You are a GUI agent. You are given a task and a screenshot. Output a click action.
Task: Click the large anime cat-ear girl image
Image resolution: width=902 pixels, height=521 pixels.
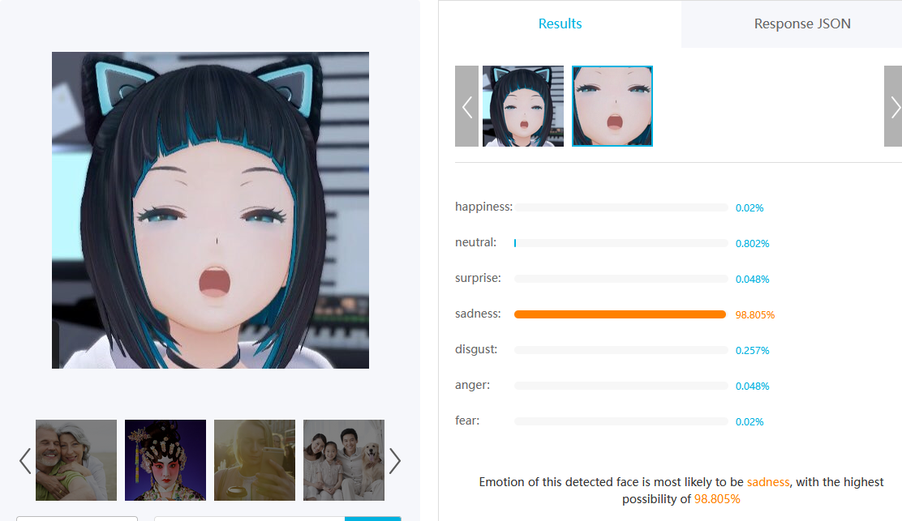211,210
